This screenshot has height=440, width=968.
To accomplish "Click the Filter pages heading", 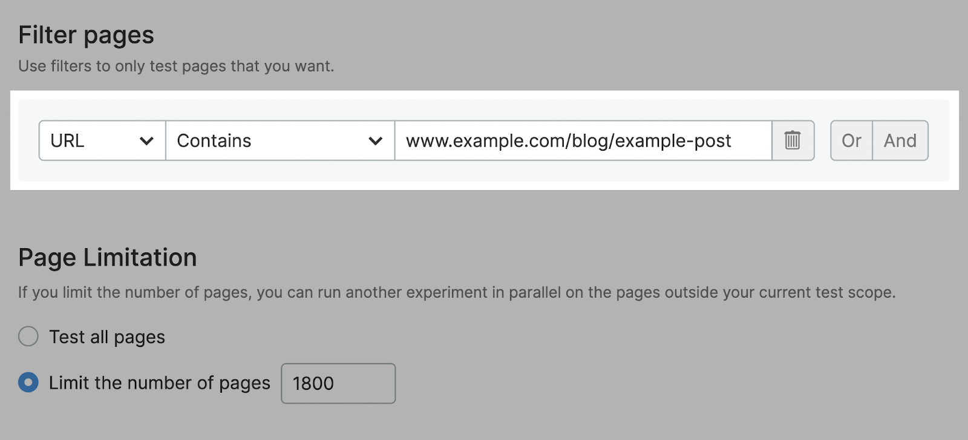I will coord(87,34).
